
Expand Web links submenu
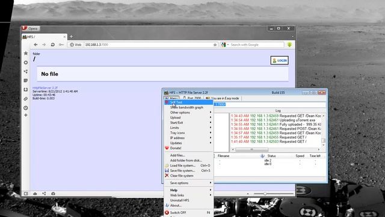click(x=188, y=195)
